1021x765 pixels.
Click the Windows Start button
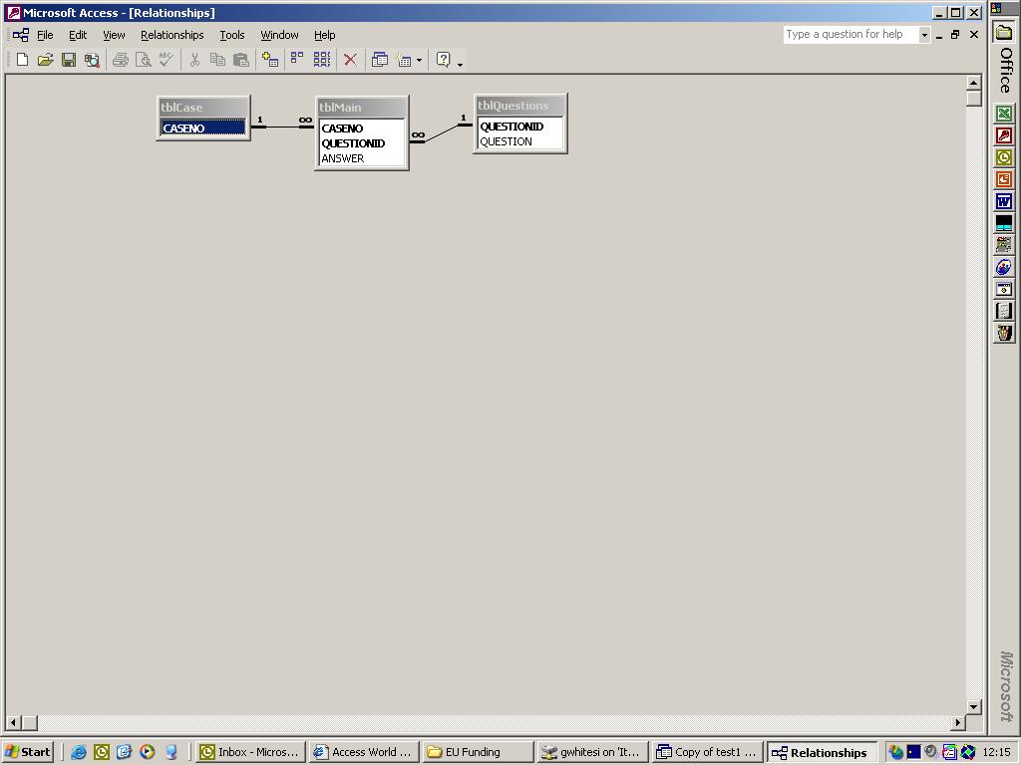tap(28, 752)
